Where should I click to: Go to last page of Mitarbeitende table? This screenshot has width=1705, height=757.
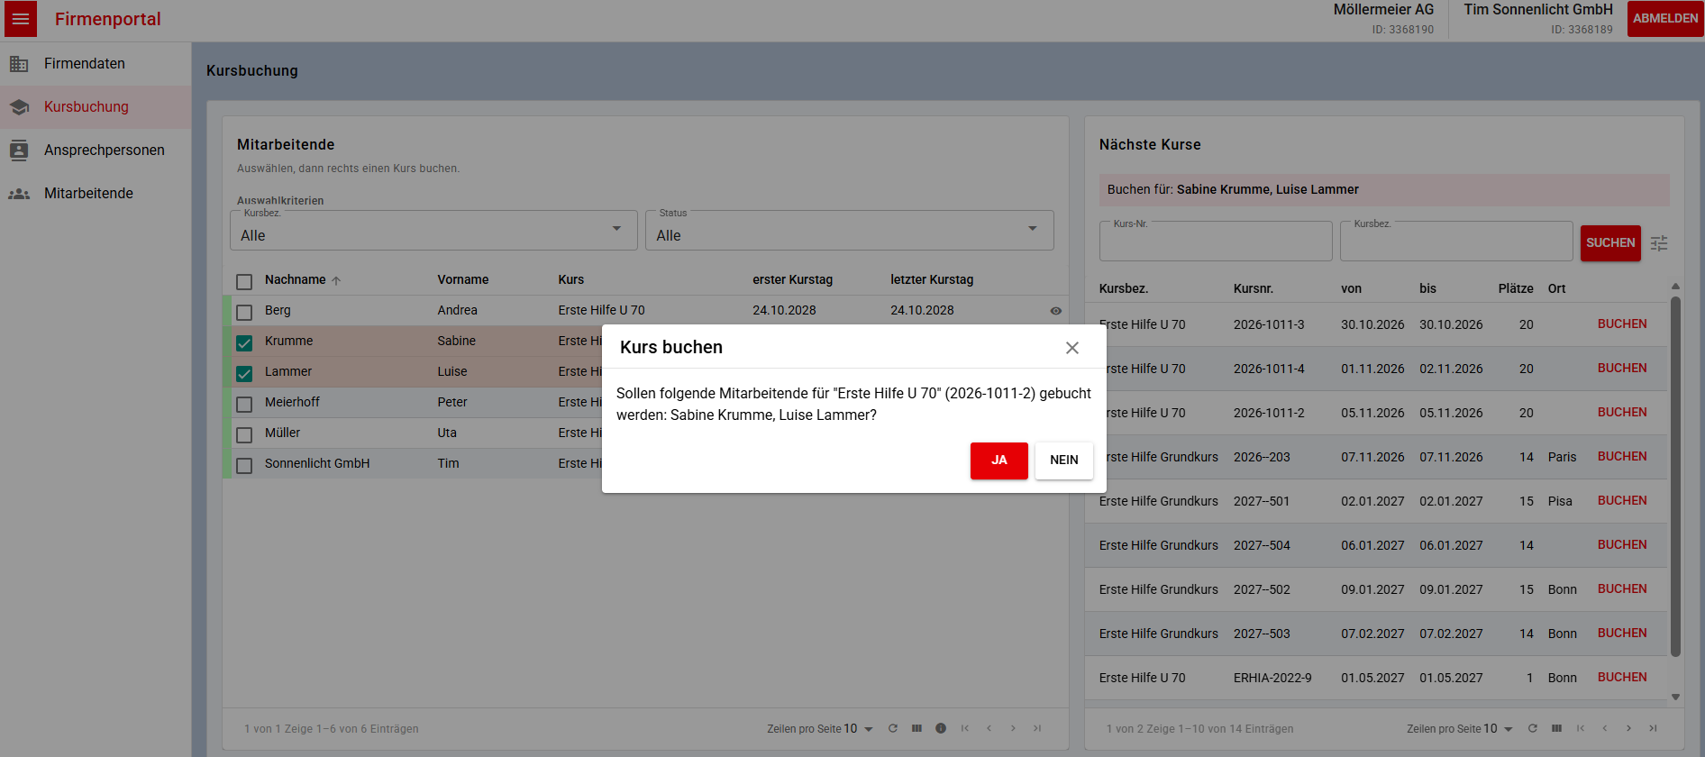1037,728
